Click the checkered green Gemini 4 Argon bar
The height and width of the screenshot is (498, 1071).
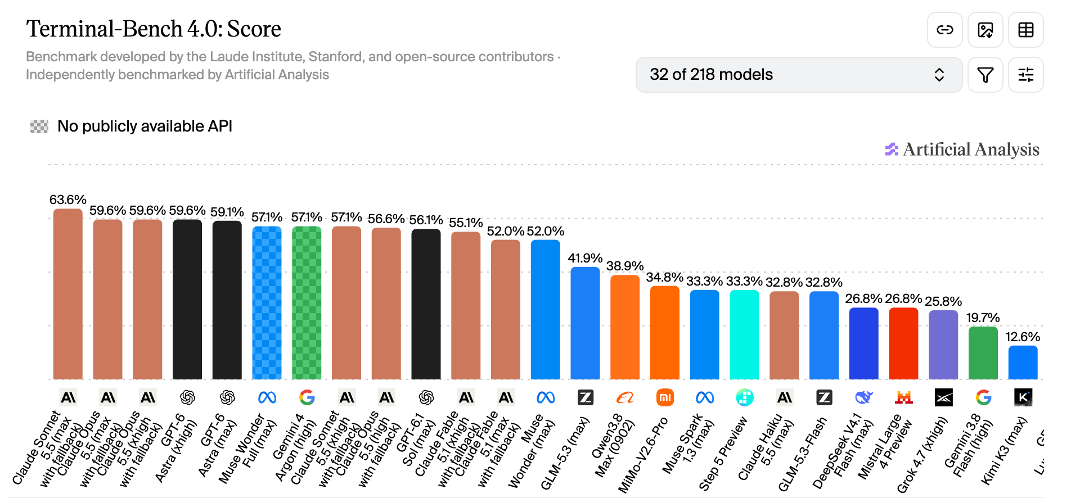pyautogui.click(x=307, y=303)
